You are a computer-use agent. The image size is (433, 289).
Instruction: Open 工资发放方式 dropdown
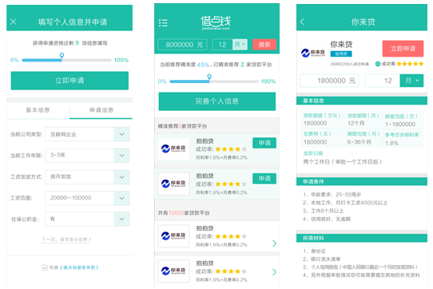tap(87, 176)
